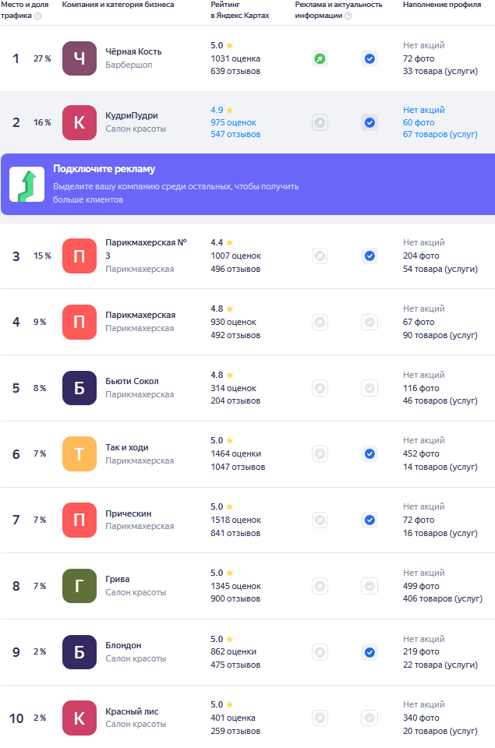Click the blue verified checkmark for КудриПудри
Viewport: 495px width, 748px height.
[369, 122]
